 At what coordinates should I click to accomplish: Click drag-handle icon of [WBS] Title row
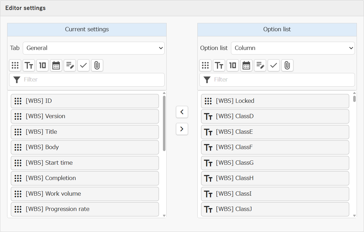click(18, 132)
